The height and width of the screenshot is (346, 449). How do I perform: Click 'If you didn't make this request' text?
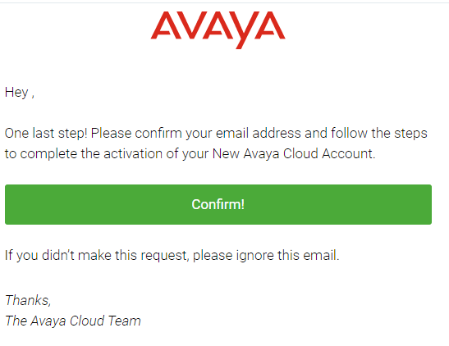point(97,255)
